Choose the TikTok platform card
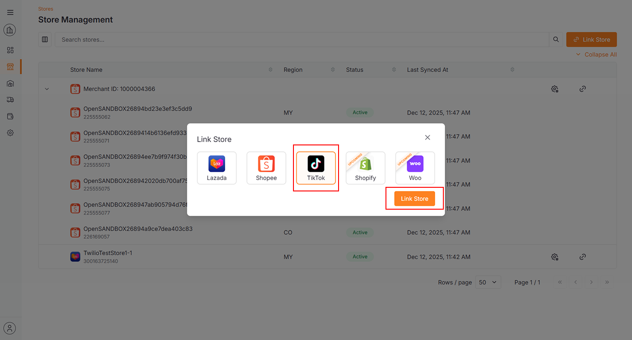The height and width of the screenshot is (340, 632). click(x=316, y=168)
